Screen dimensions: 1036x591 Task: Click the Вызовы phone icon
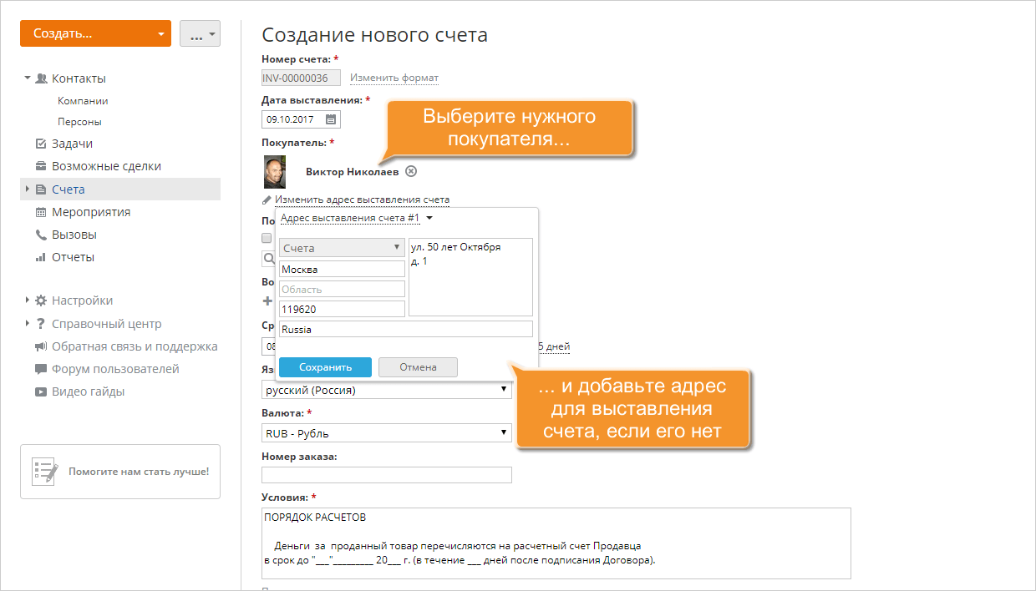(41, 235)
